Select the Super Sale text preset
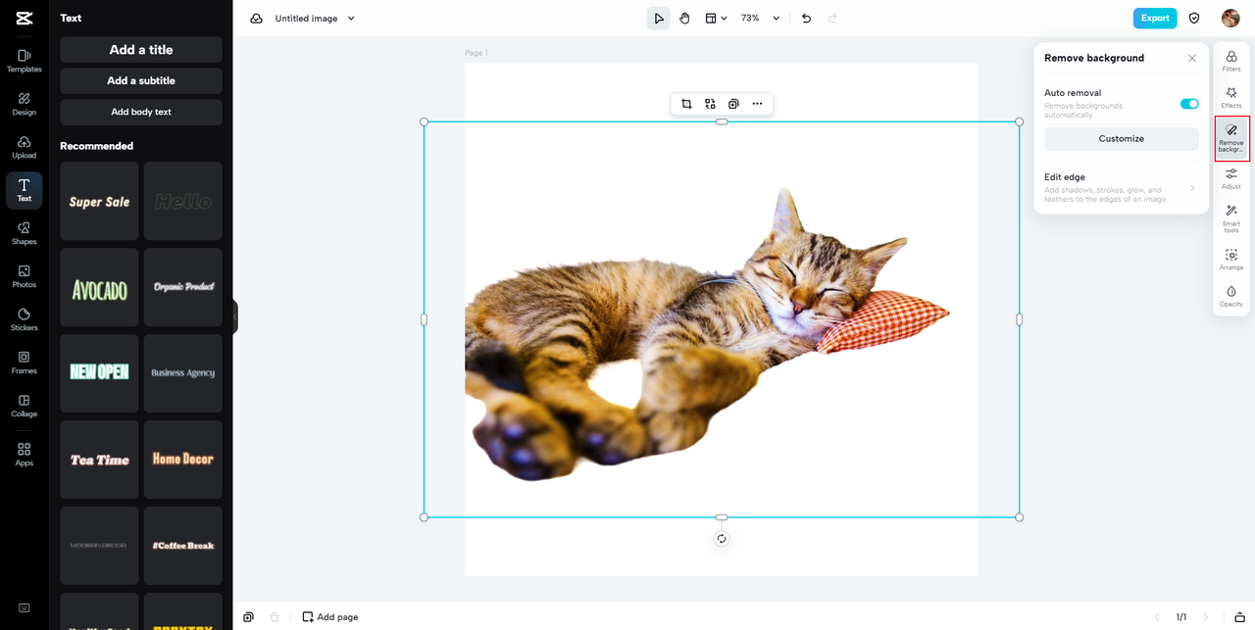 (x=99, y=201)
